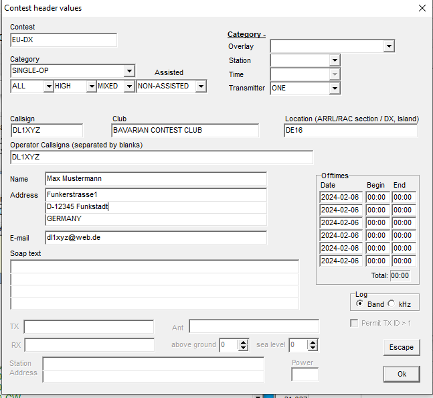Click the Club input field
This screenshot has height=398, width=433.
pos(185,130)
